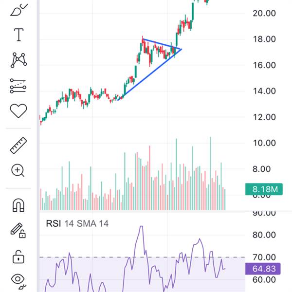Image resolution: width=292 pixels, height=292 pixels.
Task: Select the Text annotation tool
Action: [x=18, y=35]
